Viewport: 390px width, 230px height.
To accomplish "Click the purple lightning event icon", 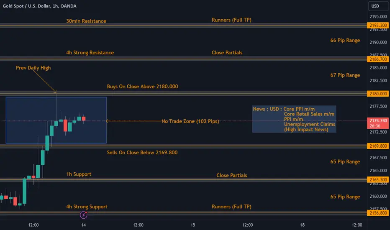I will point(84,215).
